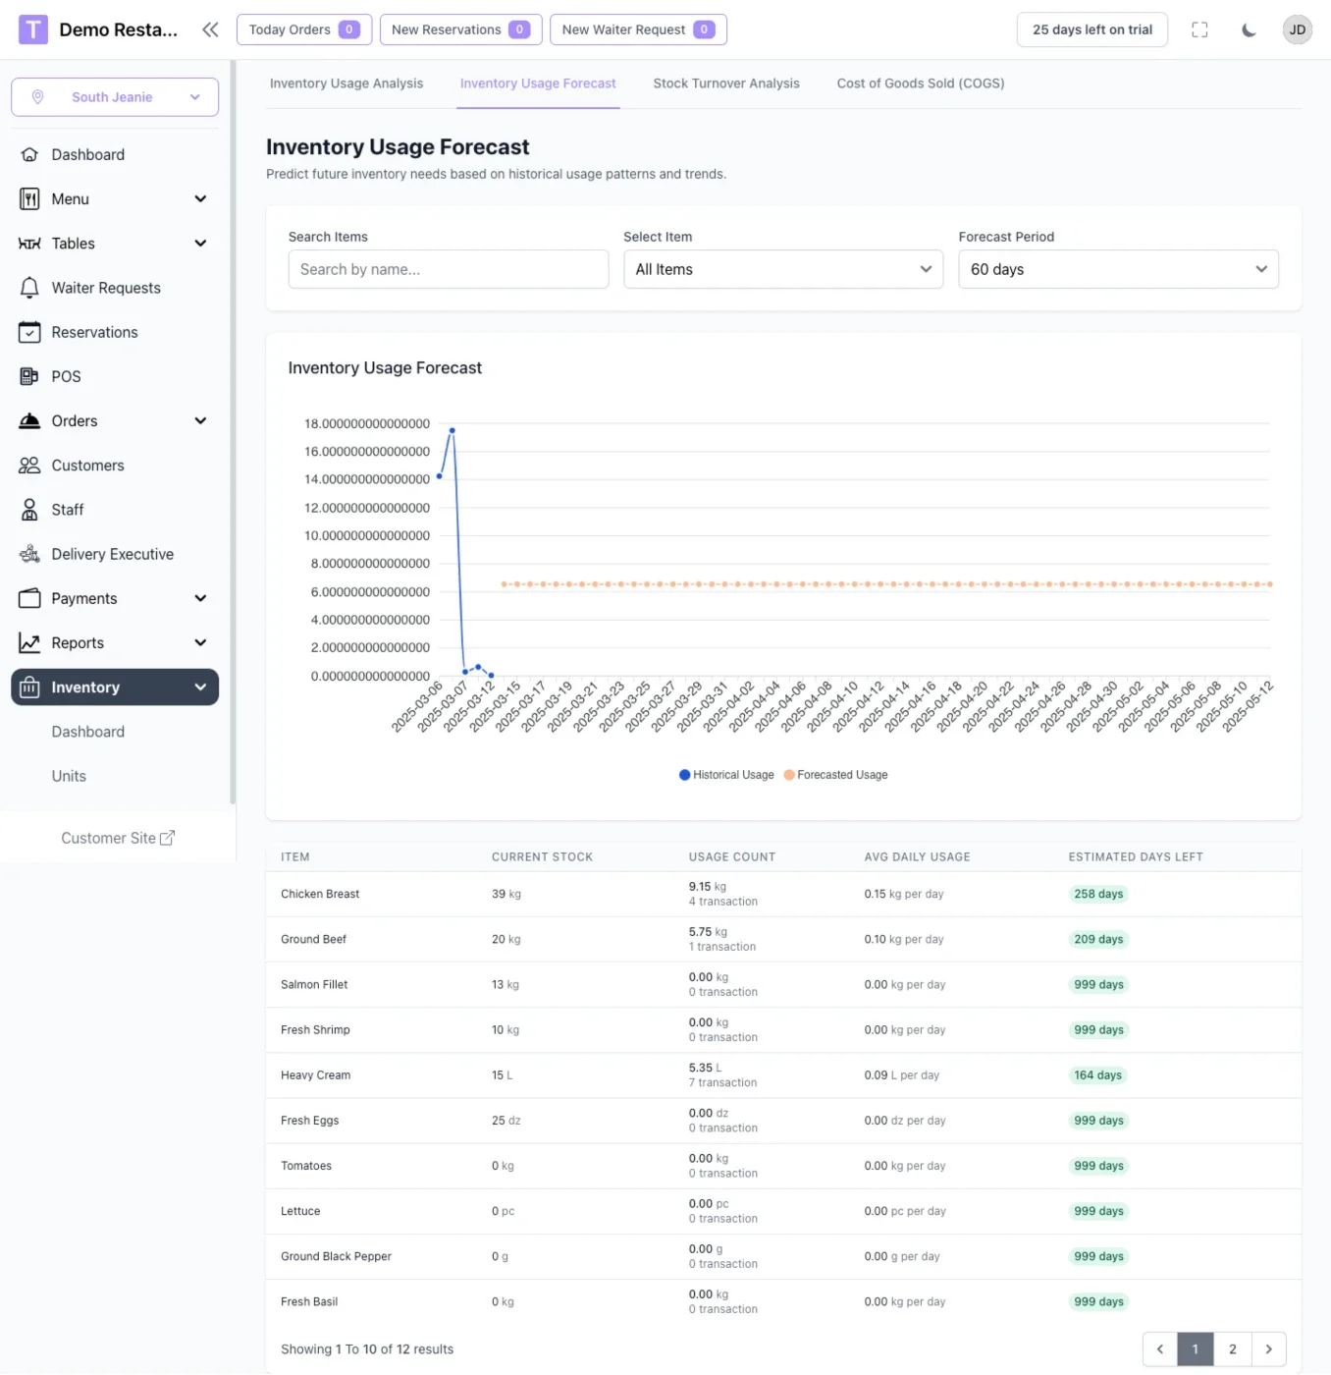The width and height of the screenshot is (1331, 1375).
Task: Open JD user avatar menu
Action: 1297,29
